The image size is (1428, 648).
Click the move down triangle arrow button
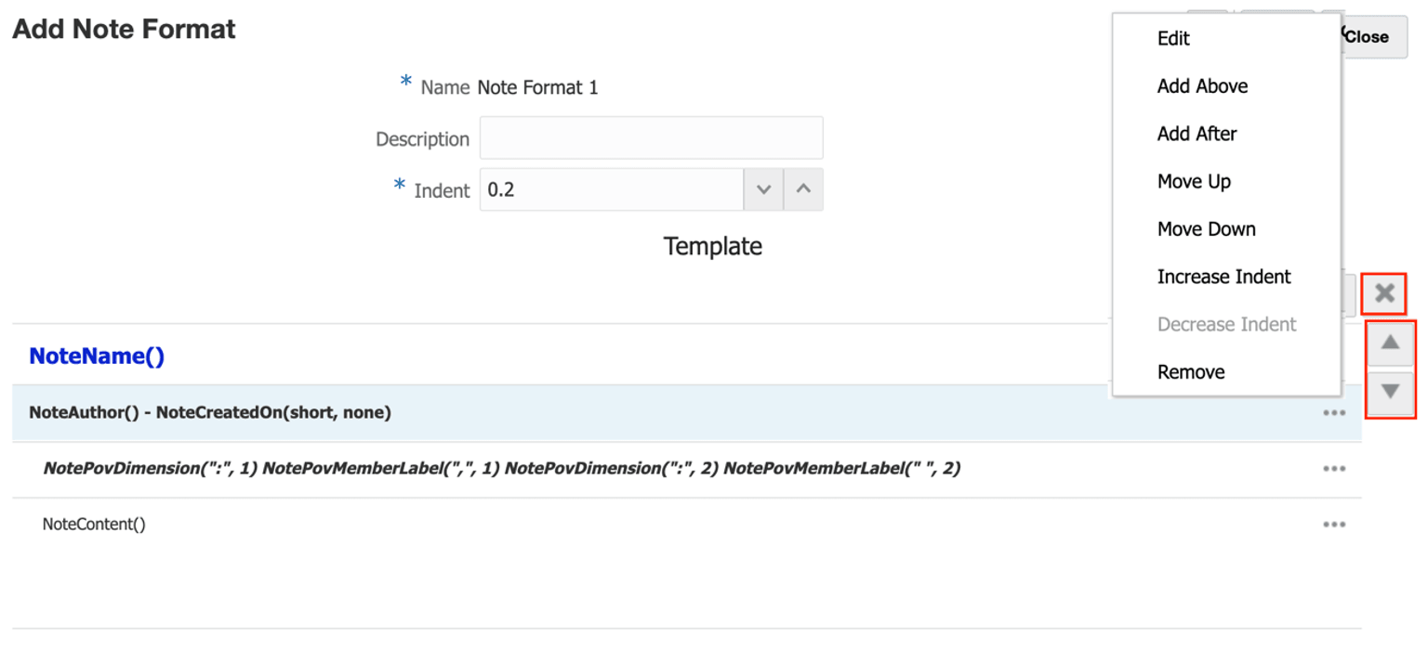[x=1390, y=392]
